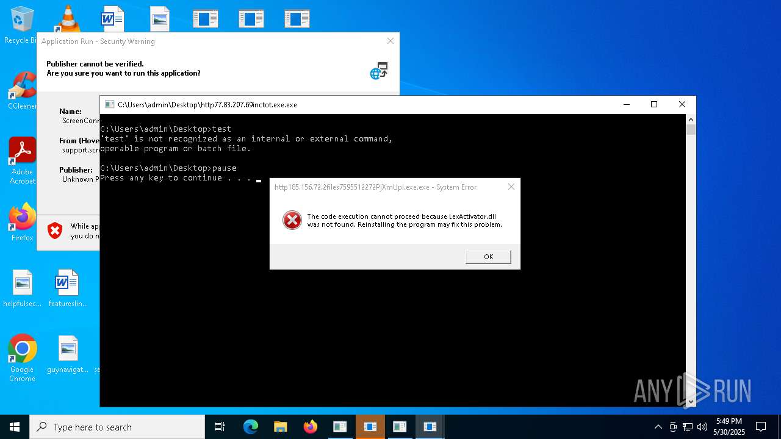The width and height of the screenshot is (781, 439).
Task: Click the red error icon in System Error dialog
Action: [x=292, y=220]
